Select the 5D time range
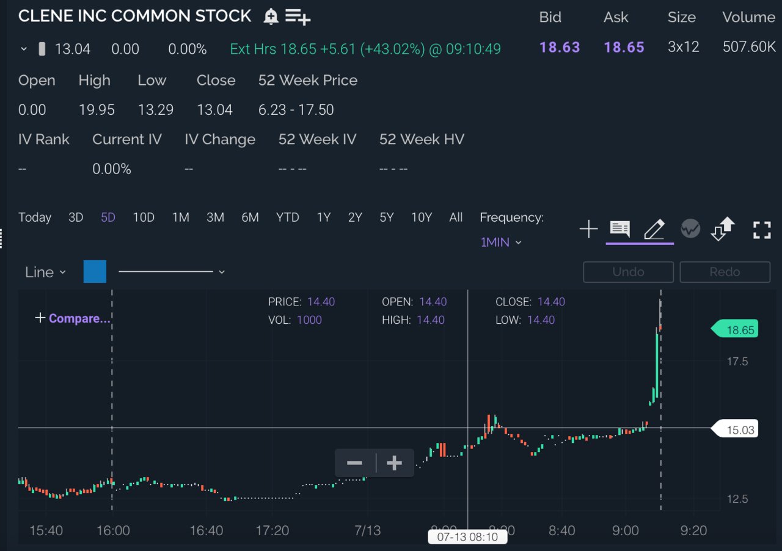The width and height of the screenshot is (782, 551). click(x=108, y=217)
